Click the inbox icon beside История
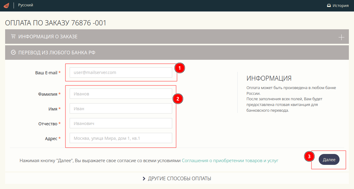The width and height of the screenshot is (354, 189). pyautogui.click(x=329, y=5)
